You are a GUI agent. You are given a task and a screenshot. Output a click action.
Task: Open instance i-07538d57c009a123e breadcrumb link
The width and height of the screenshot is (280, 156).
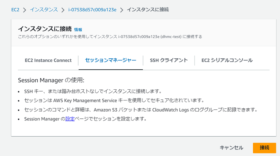point(92,10)
